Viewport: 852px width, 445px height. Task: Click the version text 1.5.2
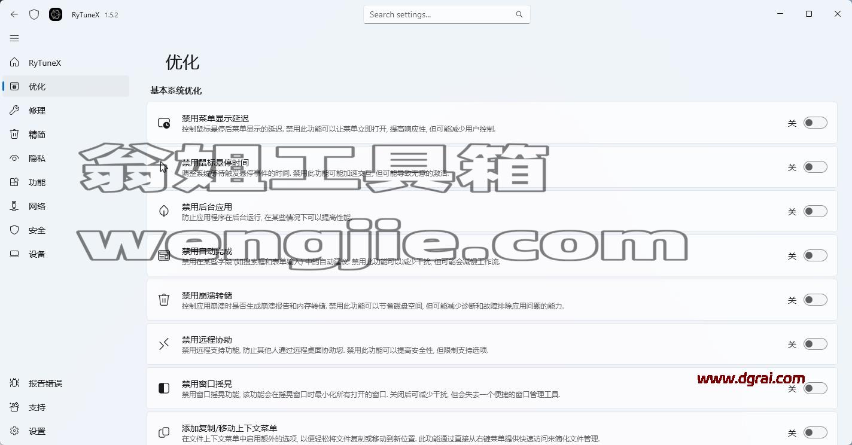[x=111, y=15]
